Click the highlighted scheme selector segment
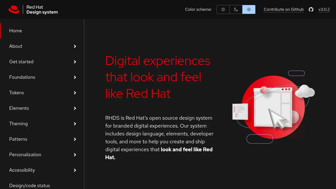Viewport: 336px width, 189px height. [249, 9]
